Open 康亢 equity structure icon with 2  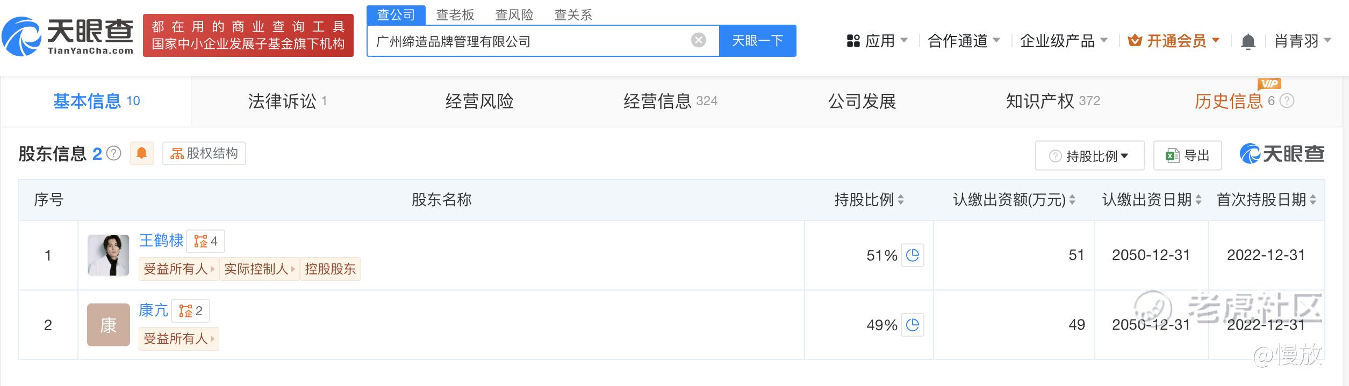pos(191,311)
